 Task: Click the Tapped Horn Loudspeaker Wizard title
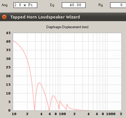pos(45,17)
